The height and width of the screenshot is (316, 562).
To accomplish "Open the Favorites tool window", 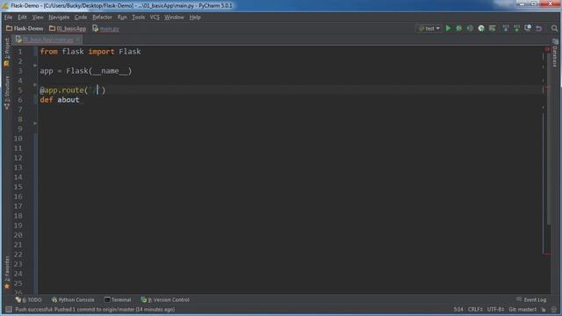I will [x=6, y=272].
